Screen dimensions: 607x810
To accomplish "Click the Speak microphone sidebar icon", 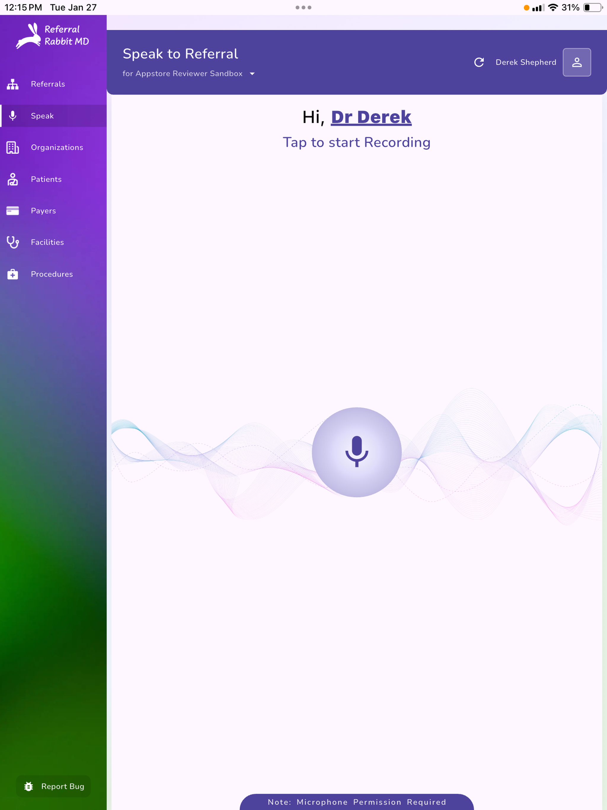I will tap(13, 116).
